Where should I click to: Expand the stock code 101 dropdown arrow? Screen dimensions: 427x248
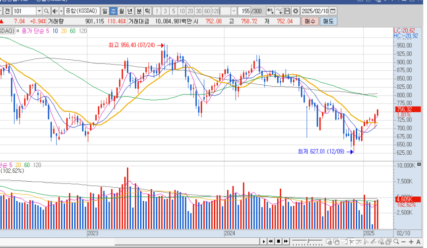39,11
